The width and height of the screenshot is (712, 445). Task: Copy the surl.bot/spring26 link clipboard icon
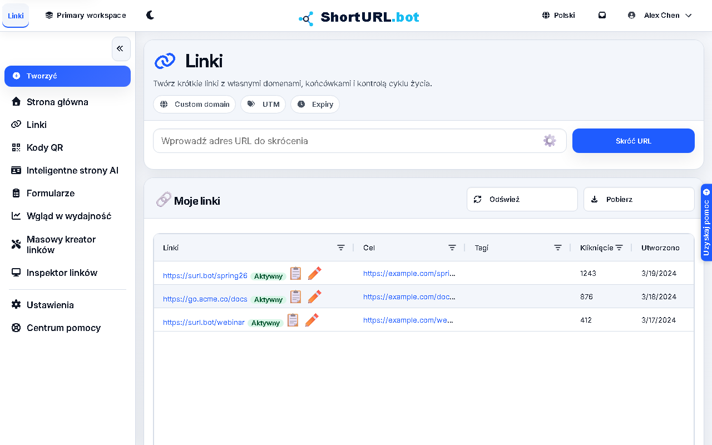coord(296,273)
